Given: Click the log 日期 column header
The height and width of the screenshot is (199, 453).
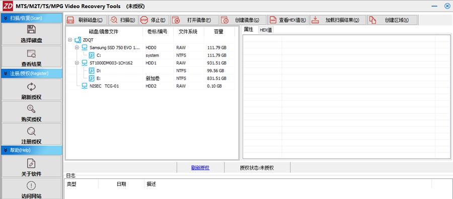Looking at the screenshot, I should (121, 184).
